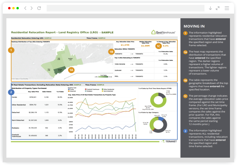Click the orange 1A marker on the heatmap

click(x=72, y=70)
